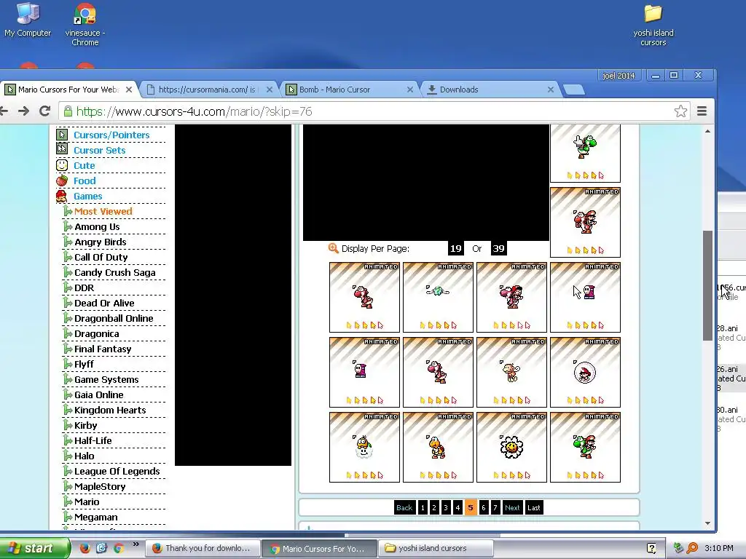Open green Yoshi with Mario cursor thumbnail
The width and height of the screenshot is (746, 559).
585,447
